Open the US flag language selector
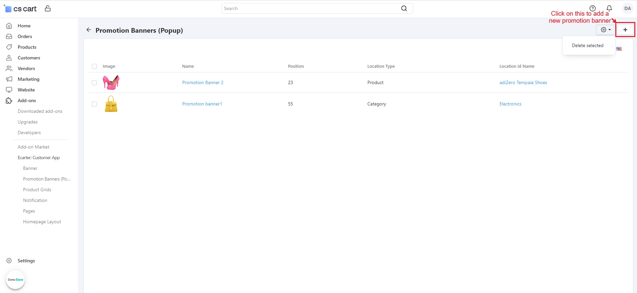This screenshot has height=293, width=637. click(x=619, y=49)
